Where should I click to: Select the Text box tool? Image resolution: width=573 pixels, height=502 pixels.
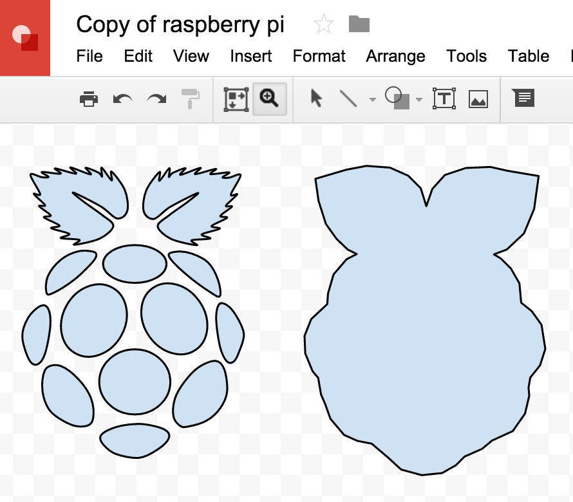(x=444, y=98)
